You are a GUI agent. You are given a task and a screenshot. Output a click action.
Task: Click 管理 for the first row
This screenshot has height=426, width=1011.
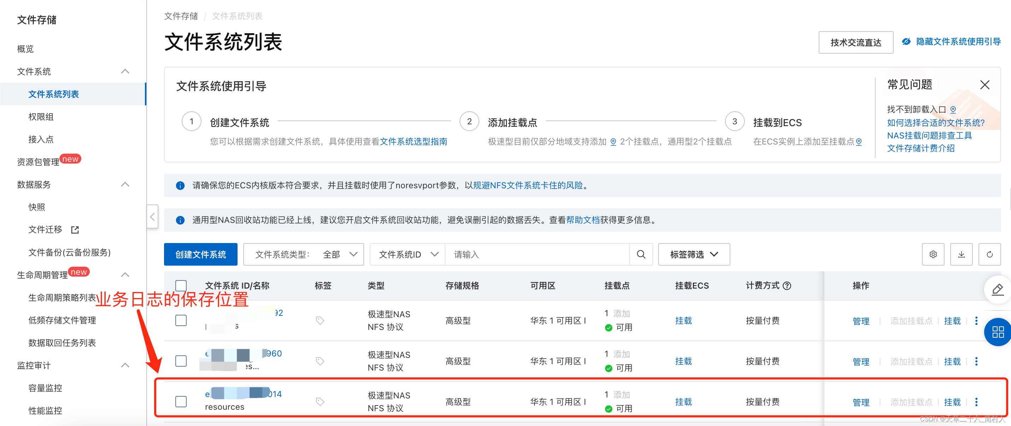861,321
